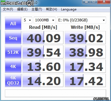Click the empty comment field at bottom

click(55, 93)
